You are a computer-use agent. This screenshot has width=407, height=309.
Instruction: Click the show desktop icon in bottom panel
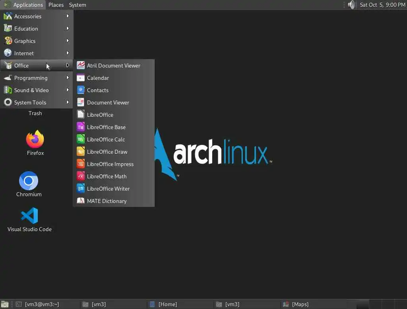click(x=5, y=304)
